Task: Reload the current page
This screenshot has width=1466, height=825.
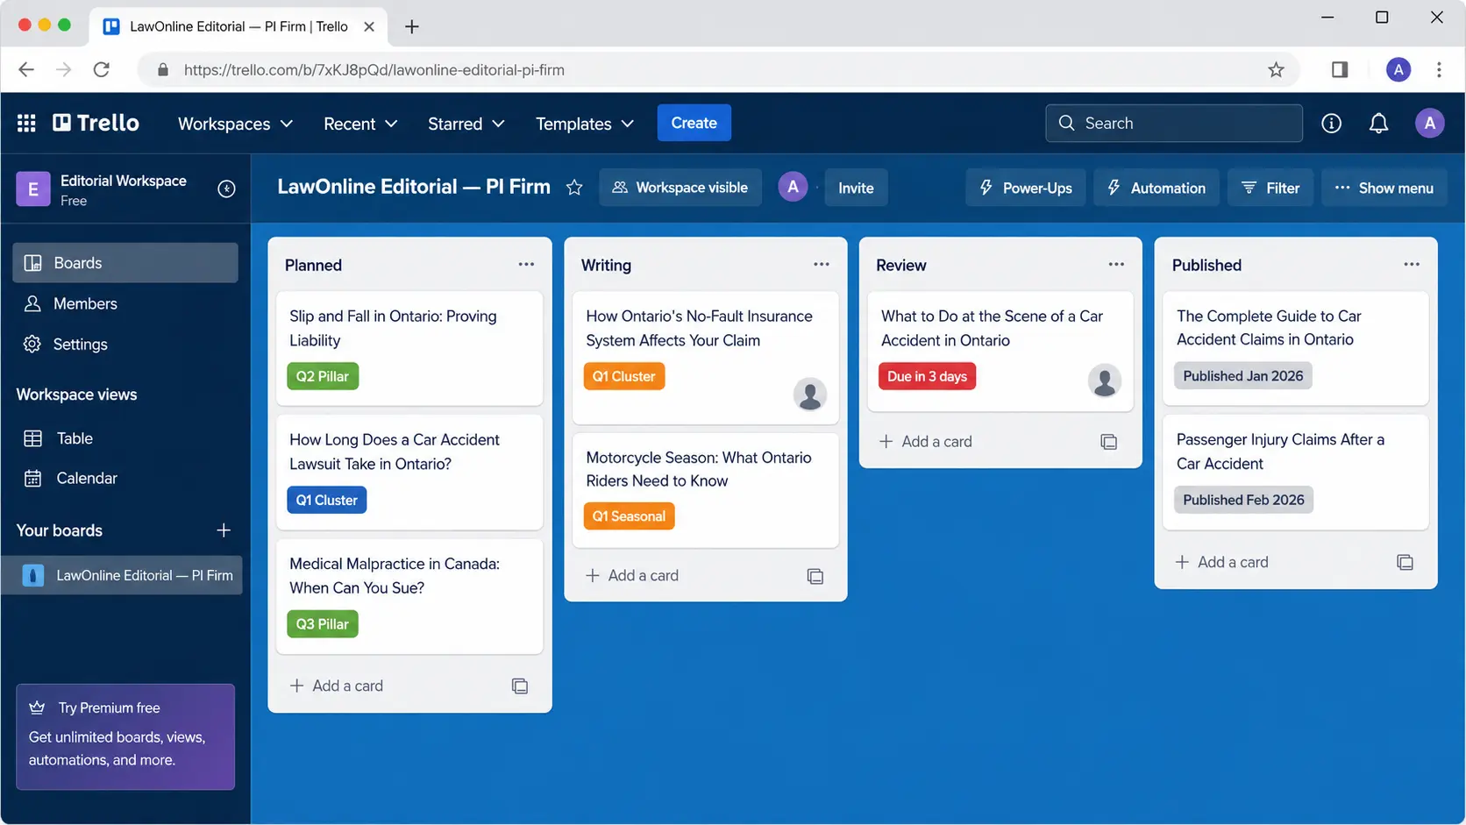Action: pos(102,70)
